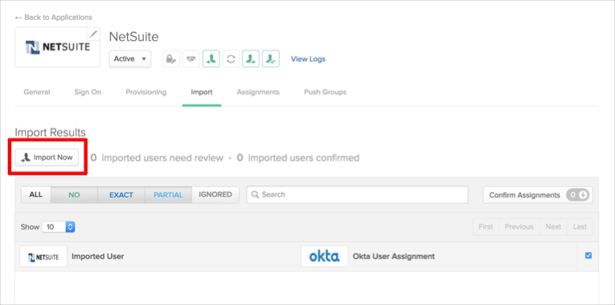Filter results by NO match
This screenshot has height=305, width=615.
[74, 194]
